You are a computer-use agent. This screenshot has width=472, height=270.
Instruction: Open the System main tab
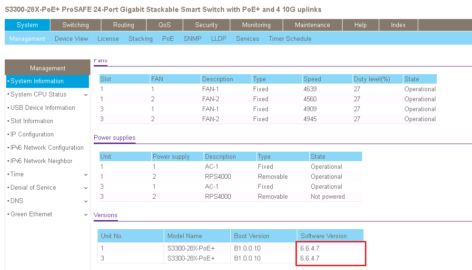pos(28,25)
